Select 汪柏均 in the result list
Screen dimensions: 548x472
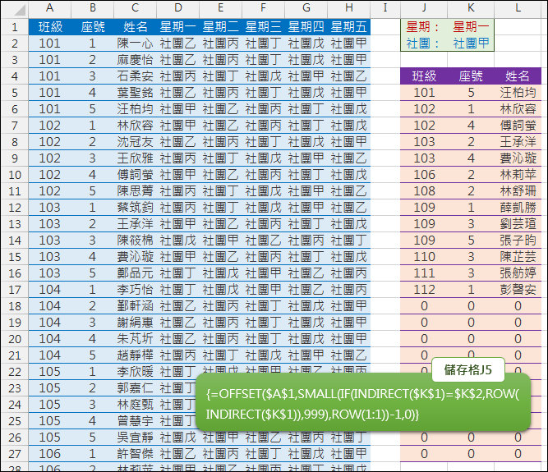(518, 93)
